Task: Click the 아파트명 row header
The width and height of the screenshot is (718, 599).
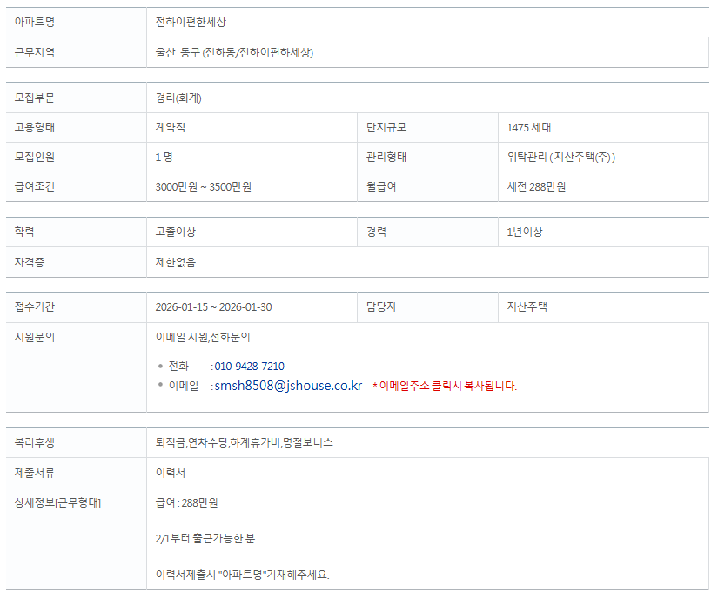Action: 34,22
